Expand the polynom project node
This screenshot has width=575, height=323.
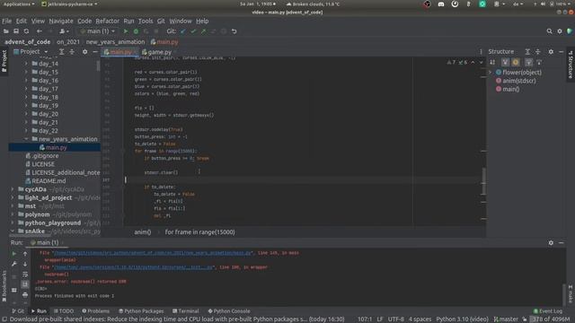click(x=13, y=214)
